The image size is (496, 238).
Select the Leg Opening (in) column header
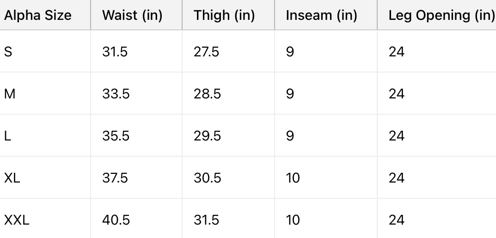coord(441,16)
